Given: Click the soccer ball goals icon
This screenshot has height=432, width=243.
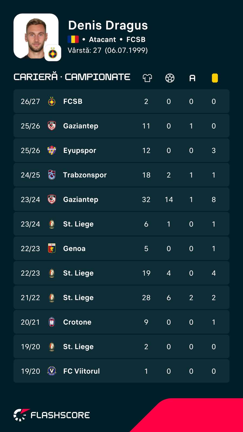Looking at the screenshot, I should point(170,78).
